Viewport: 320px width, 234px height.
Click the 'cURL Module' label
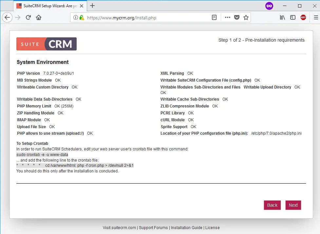tap(173, 120)
